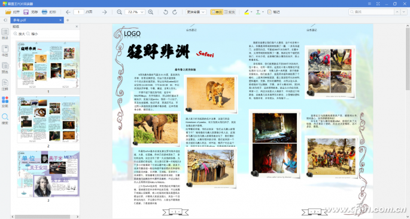Image resolution: width=410 pixels, height=219 pixels.
Task: Add a new tab with plus button
Action: point(68,20)
